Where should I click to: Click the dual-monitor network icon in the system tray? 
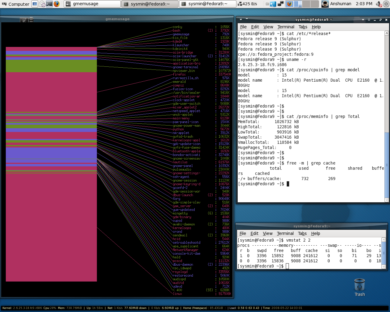(281, 4)
